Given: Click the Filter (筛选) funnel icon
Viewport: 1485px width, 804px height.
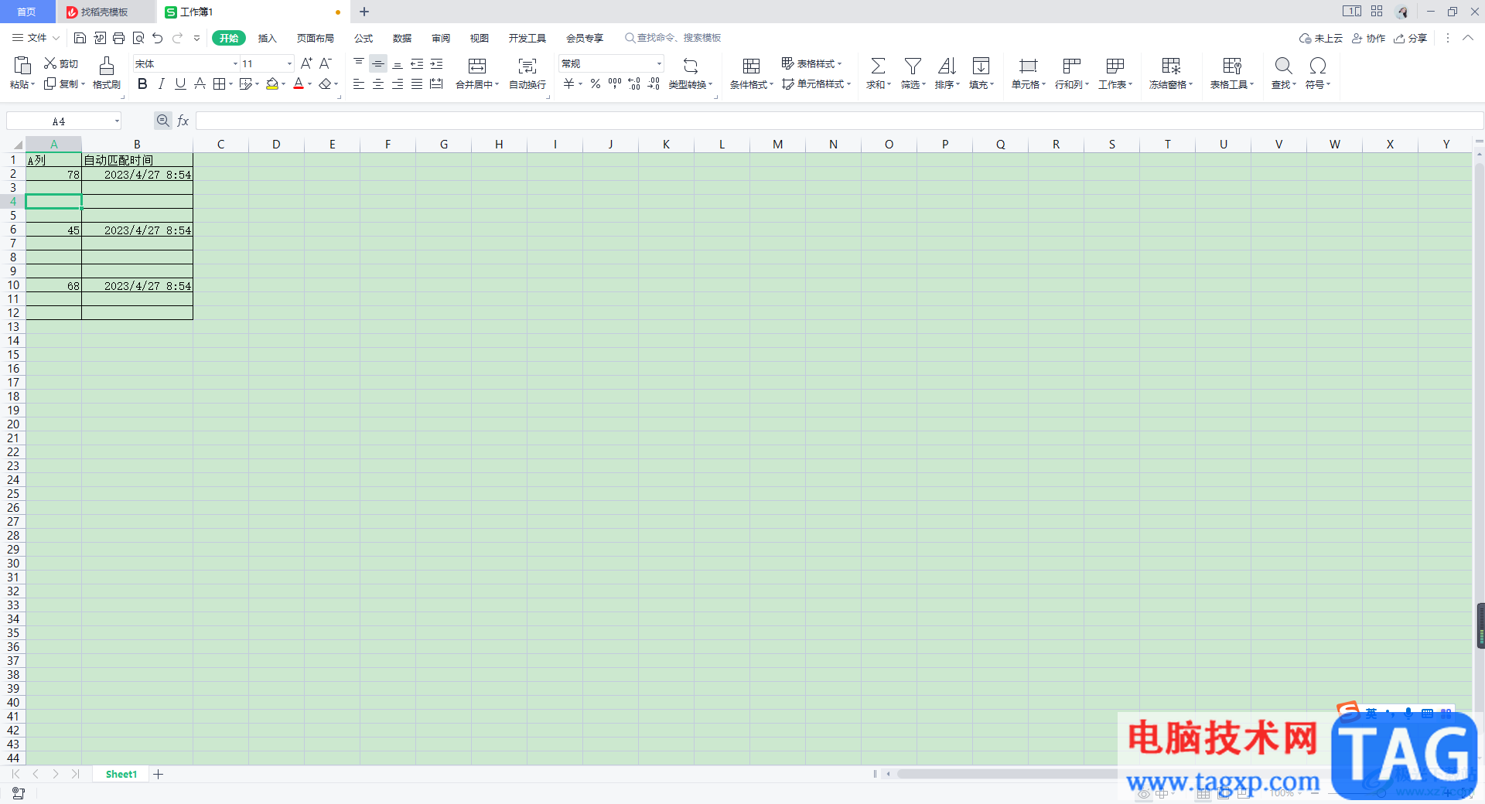Looking at the screenshot, I should pyautogui.click(x=913, y=66).
